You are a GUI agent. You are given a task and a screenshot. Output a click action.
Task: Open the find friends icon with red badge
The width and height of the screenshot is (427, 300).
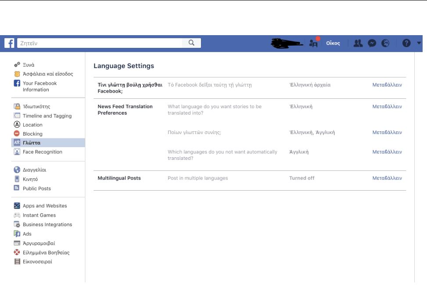click(x=313, y=43)
